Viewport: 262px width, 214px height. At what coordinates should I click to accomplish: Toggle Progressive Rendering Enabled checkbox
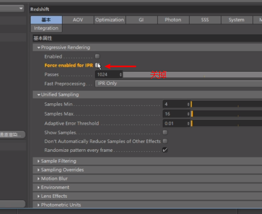click(97, 56)
